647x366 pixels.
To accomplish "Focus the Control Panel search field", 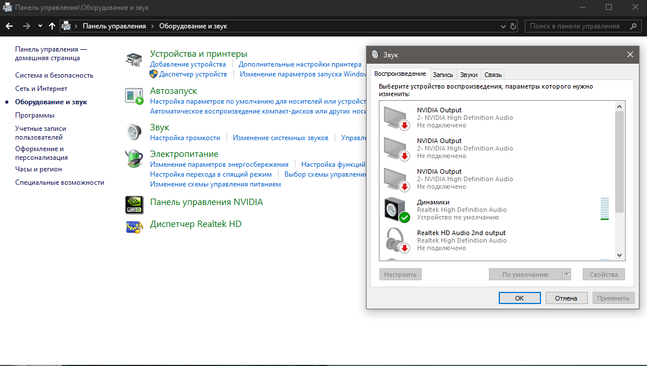I will [583, 26].
